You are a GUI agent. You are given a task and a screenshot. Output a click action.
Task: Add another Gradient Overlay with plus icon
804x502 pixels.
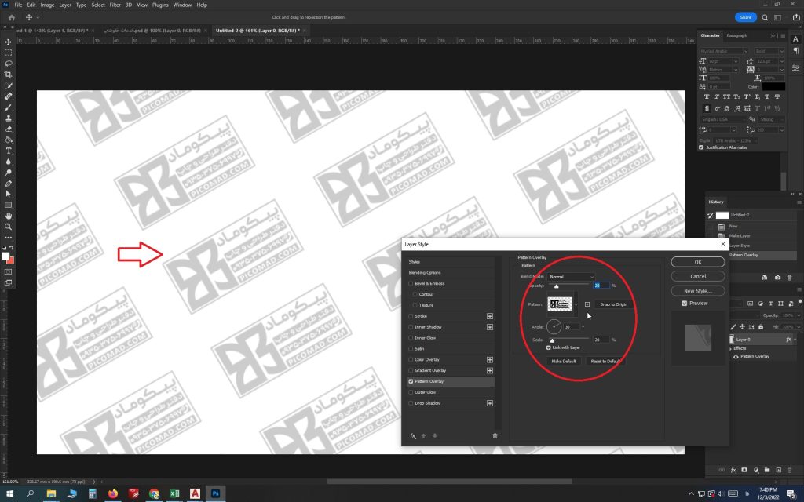pos(490,370)
